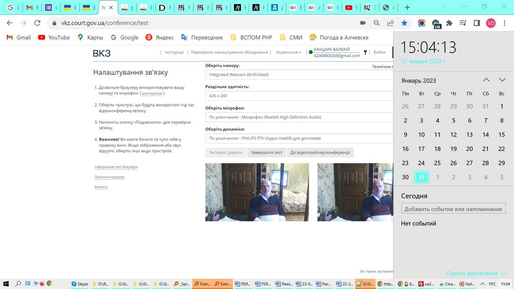The image size is (514, 289).
Task: Open the microphone selection dropdown
Action: click(299, 117)
